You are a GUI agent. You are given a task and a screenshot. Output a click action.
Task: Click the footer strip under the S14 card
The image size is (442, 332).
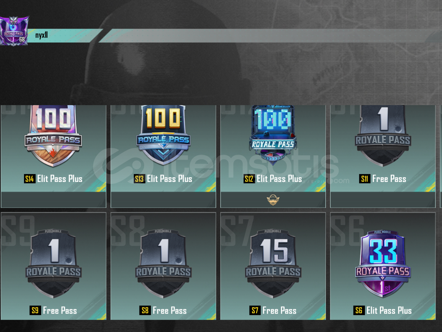pyautogui.click(x=53, y=200)
